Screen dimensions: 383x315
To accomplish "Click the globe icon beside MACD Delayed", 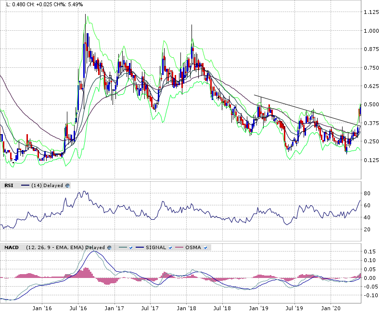I will (109, 247).
